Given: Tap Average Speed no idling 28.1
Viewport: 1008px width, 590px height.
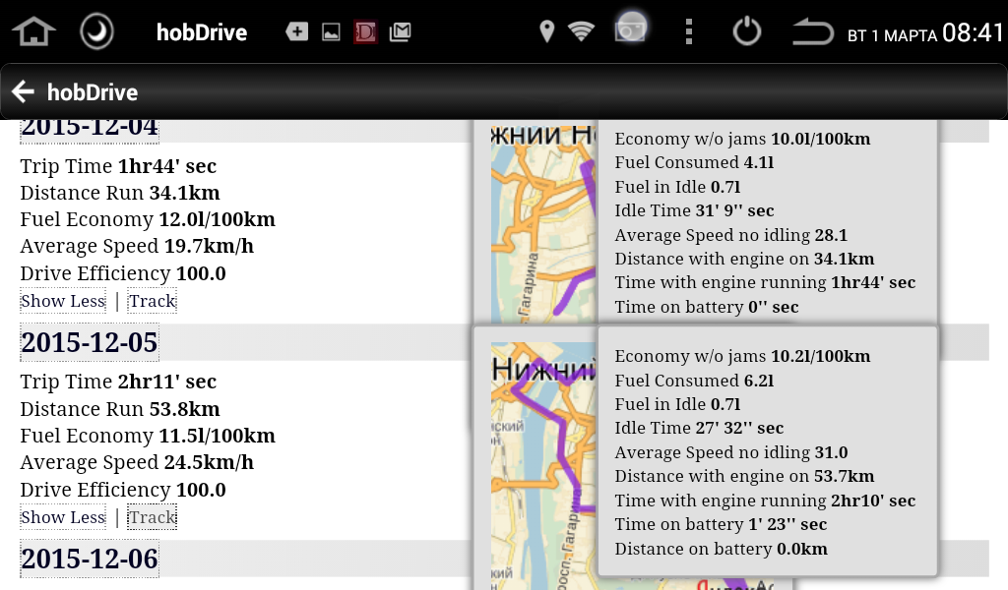Looking at the screenshot, I should point(731,235).
